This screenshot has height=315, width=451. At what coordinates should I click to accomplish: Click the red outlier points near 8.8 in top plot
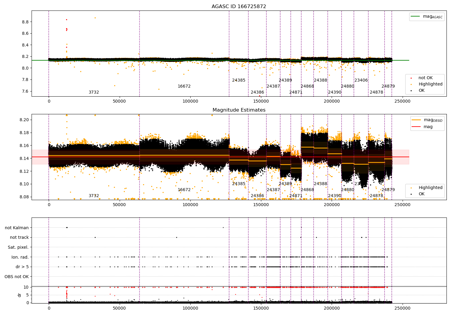(66, 19)
